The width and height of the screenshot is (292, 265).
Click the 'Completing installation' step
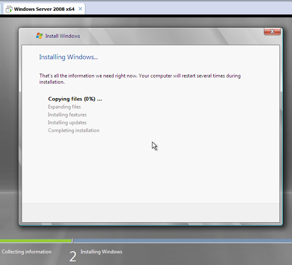(74, 130)
